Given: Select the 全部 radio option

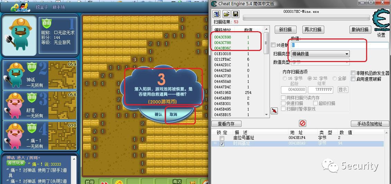Looking at the screenshot, I should pos(334,78).
